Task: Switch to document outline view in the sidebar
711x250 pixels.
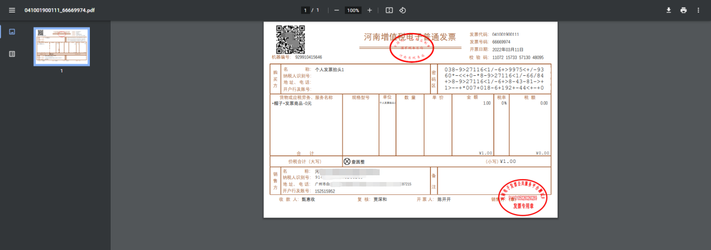Action: [12, 54]
